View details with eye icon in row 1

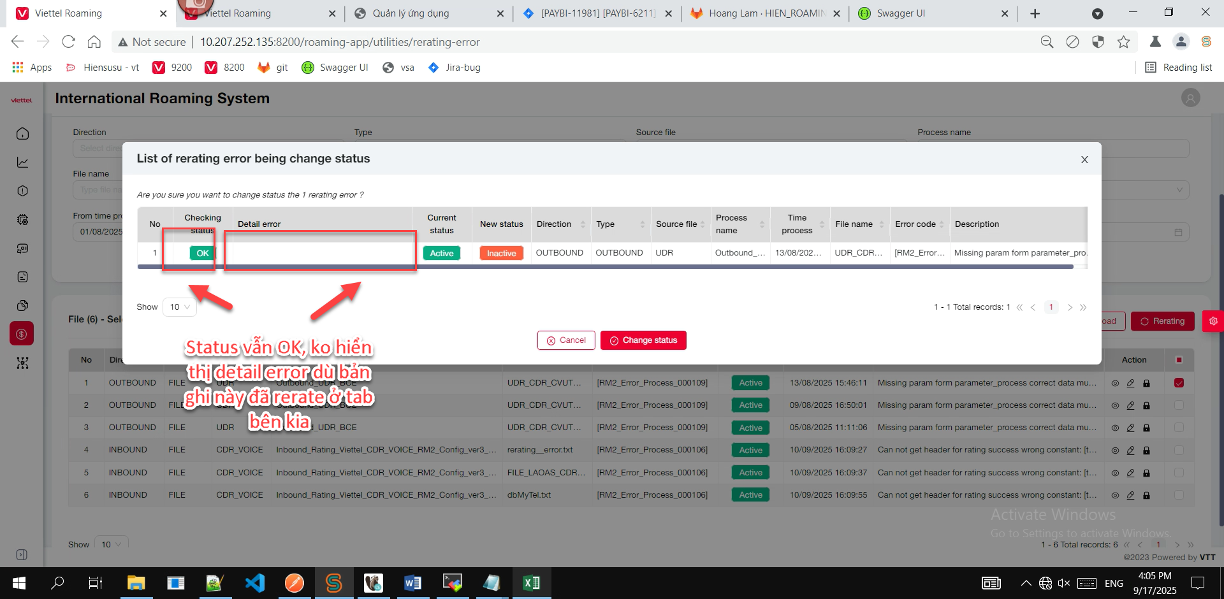pyautogui.click(x=1115, y=384)
